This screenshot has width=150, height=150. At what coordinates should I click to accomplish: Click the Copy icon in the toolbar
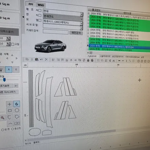pos(27,59)
